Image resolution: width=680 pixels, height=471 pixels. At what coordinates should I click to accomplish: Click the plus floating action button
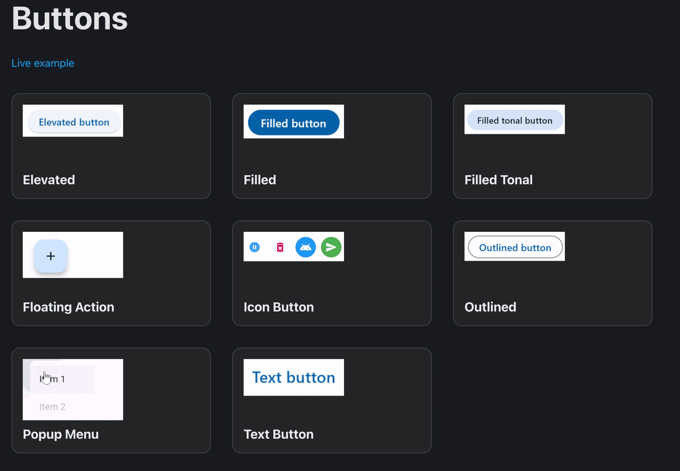click(x=51, y=256)
